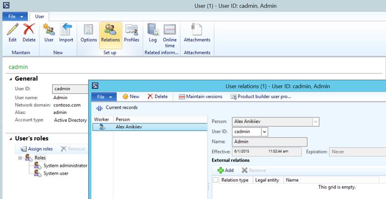The image size is (386, 199).
Task: Click the Admin user name value
Action: point(60,98)
